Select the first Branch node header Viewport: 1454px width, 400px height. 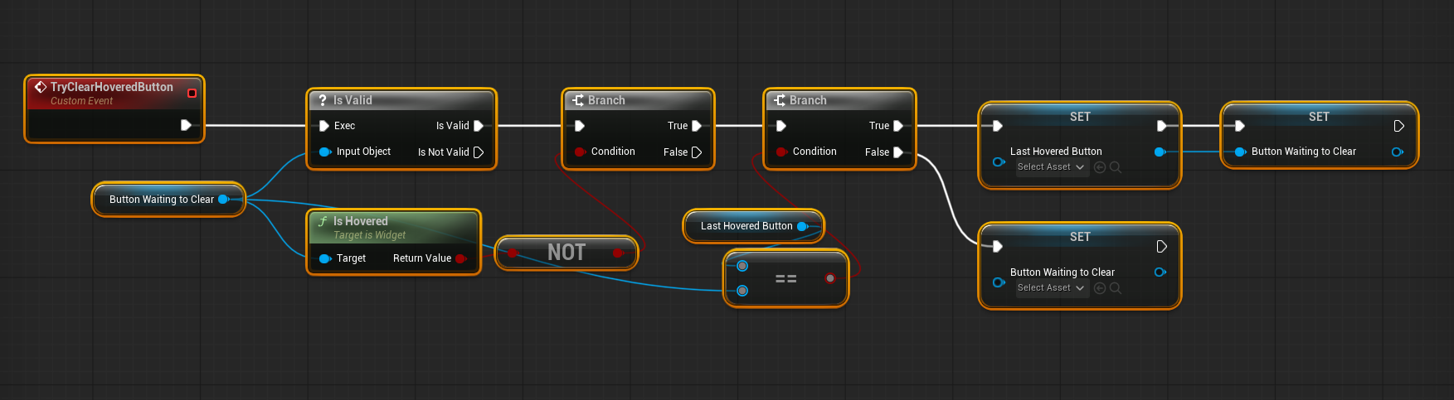click(638, 100)
